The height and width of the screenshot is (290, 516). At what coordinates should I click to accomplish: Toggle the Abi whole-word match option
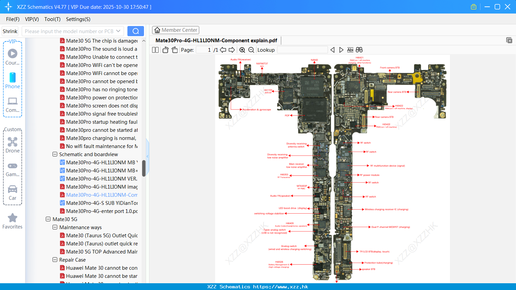pos(350,50)
